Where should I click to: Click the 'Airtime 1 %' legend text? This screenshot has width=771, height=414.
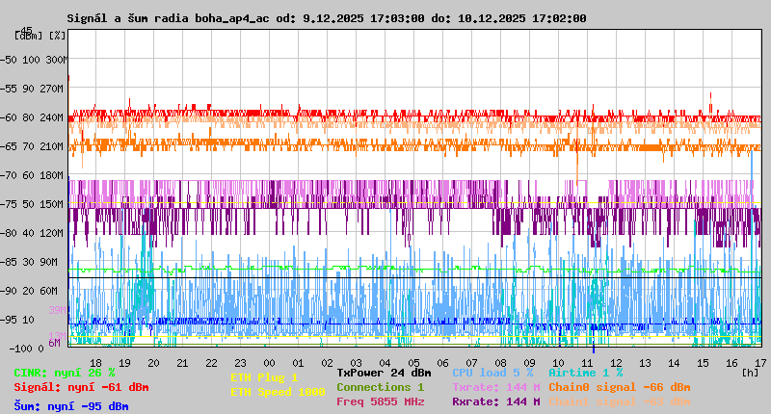[x=586, y=374]
